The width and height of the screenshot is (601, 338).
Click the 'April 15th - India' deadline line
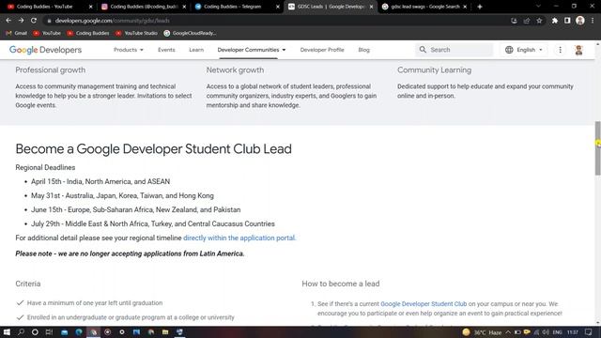pos(100,181)
